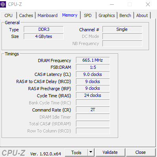The height and width of the screenshot is (157, 157).
Task: Click the DRAM Frequency value field
Action: (93, 60)
